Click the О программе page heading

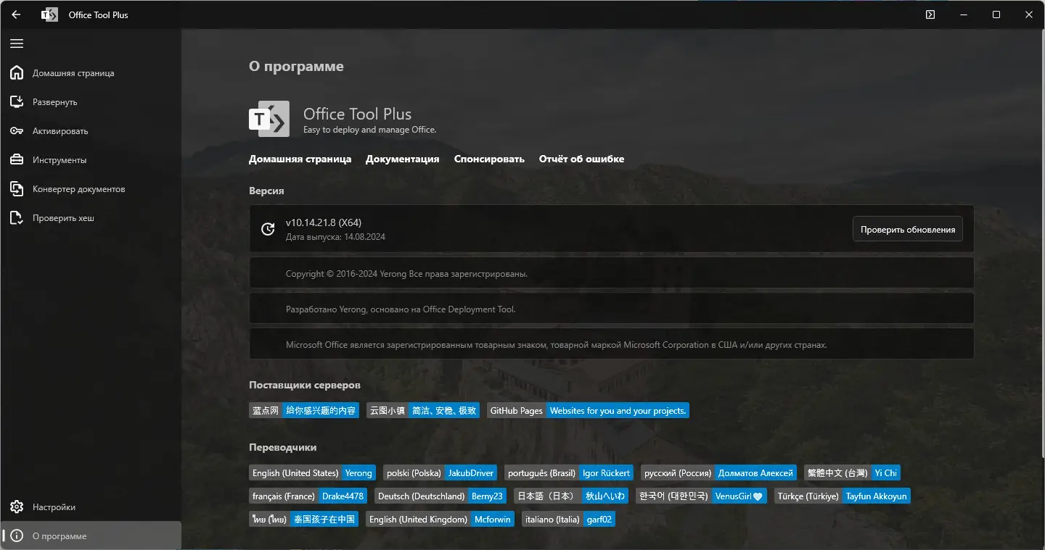click(x=296, y=66)
